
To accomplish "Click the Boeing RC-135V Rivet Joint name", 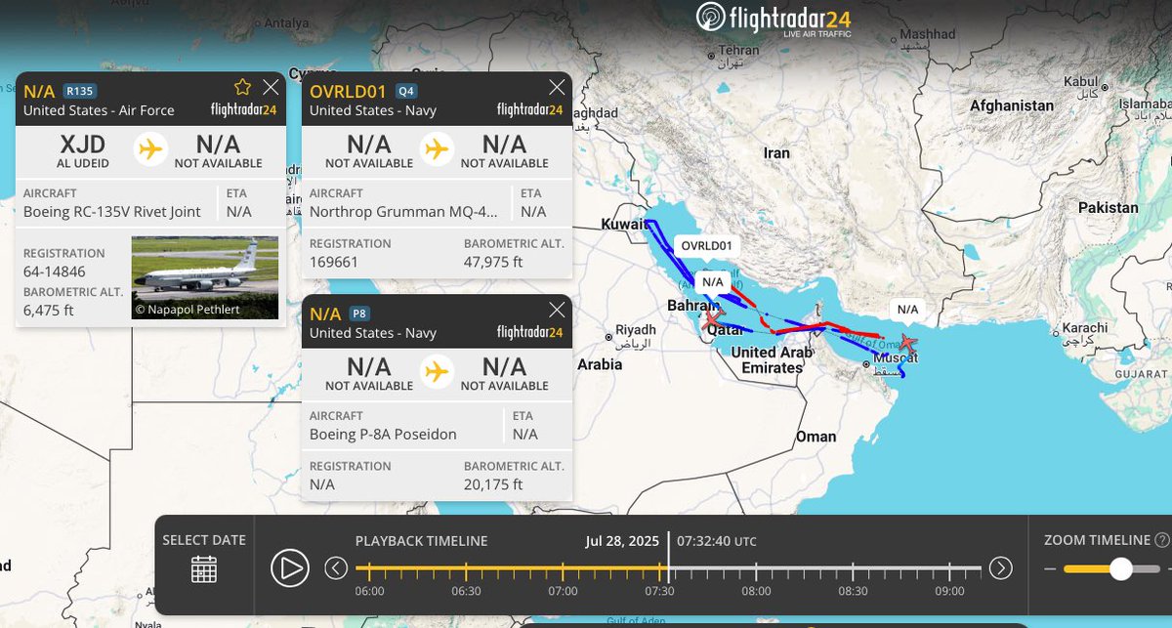I will [112, 211].
